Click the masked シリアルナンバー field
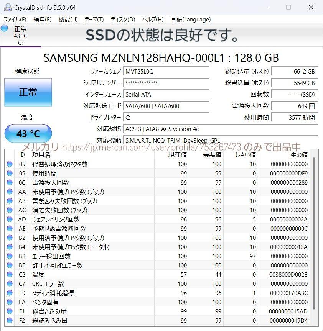 pos(166,83)
